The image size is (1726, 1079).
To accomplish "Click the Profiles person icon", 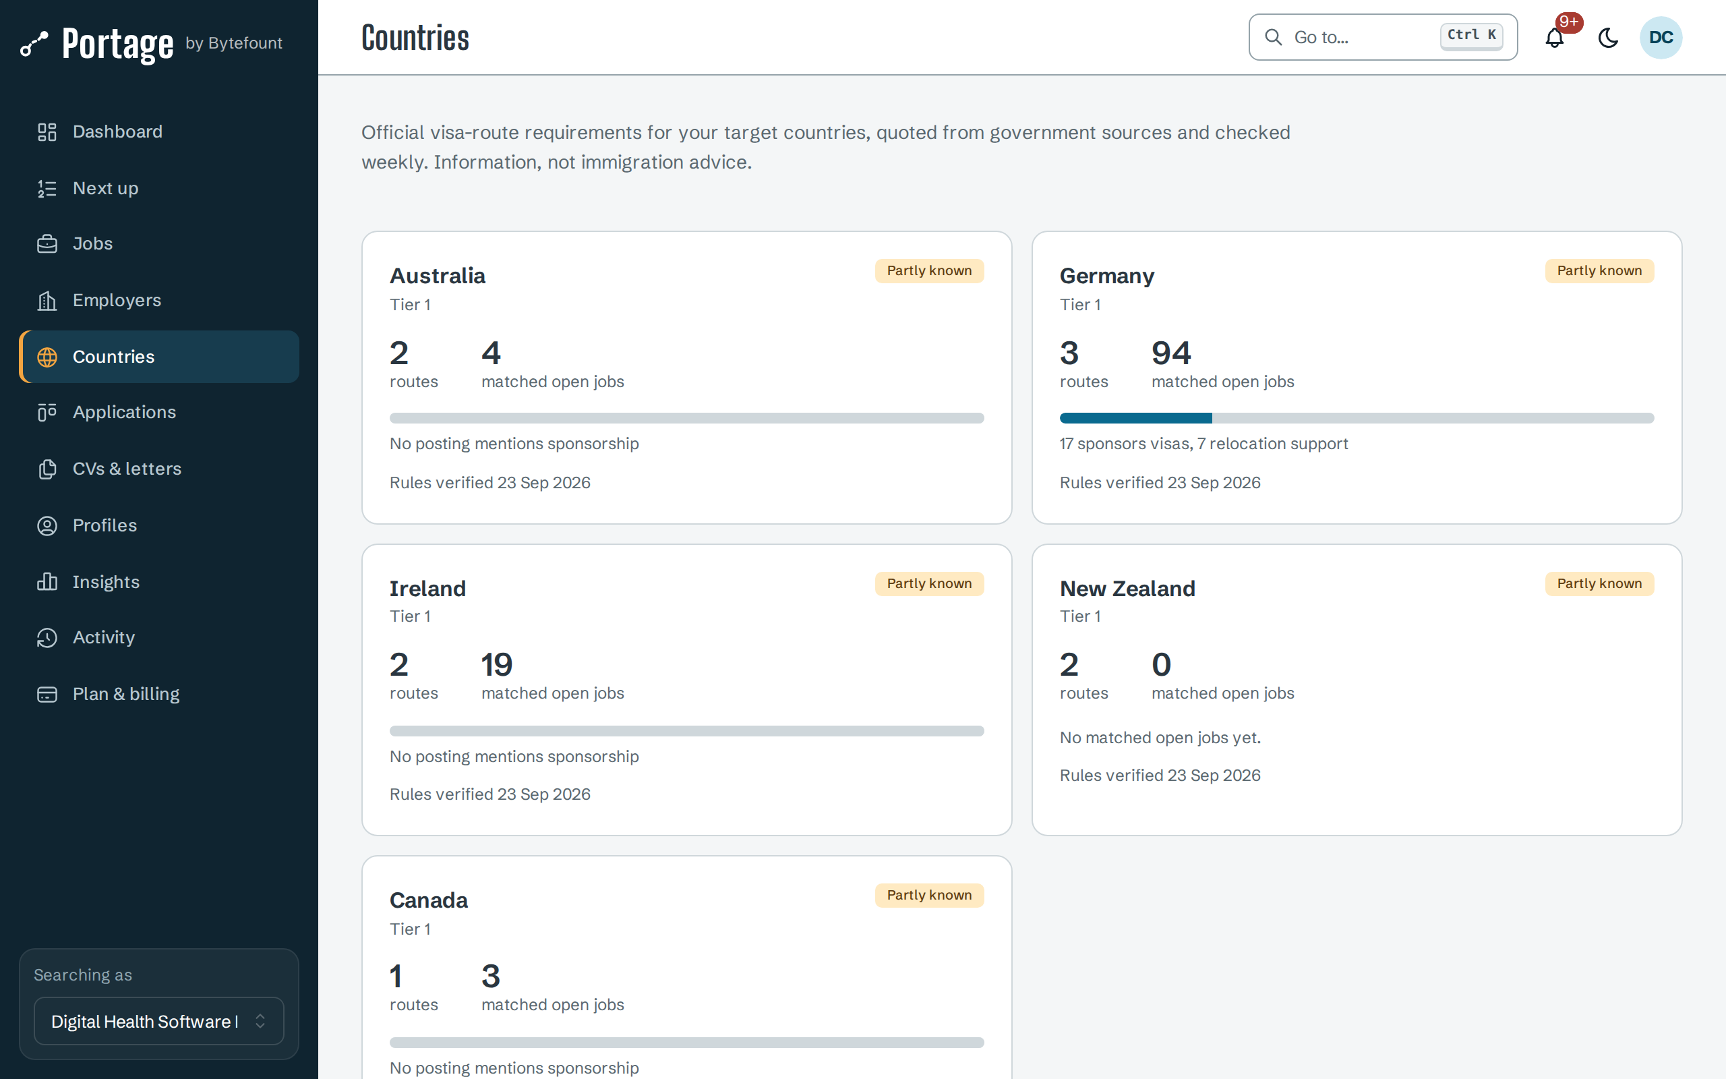I will point(47,526).
